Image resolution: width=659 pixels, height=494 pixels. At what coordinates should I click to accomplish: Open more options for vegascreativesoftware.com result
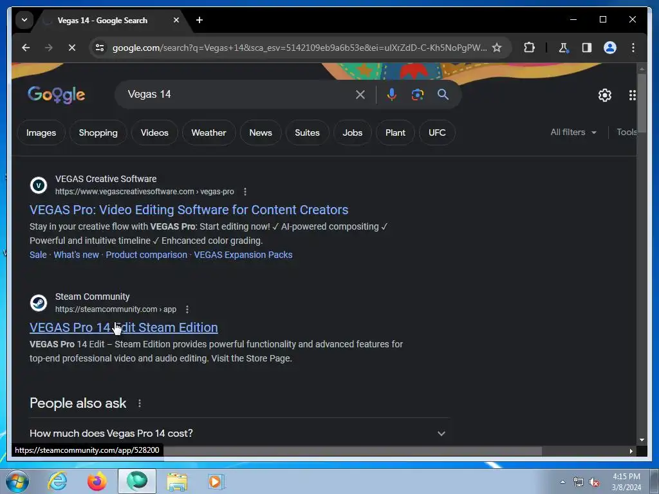(x=245, y=192)
